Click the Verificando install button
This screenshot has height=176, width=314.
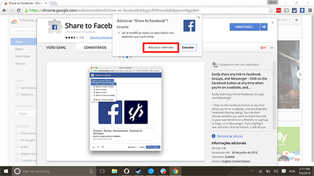244,27
